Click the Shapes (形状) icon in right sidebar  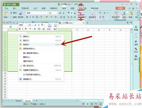[x=136, y=49]
